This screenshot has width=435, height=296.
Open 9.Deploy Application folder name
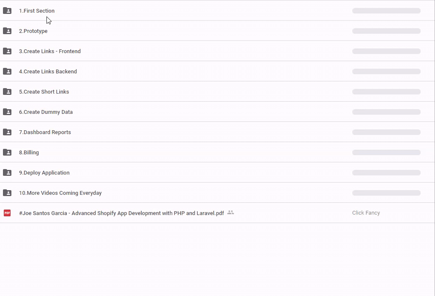tap(44, 173)
